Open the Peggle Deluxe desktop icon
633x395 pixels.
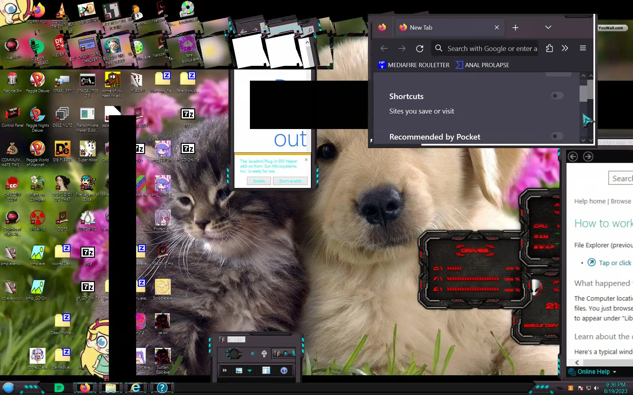[37, 80]
